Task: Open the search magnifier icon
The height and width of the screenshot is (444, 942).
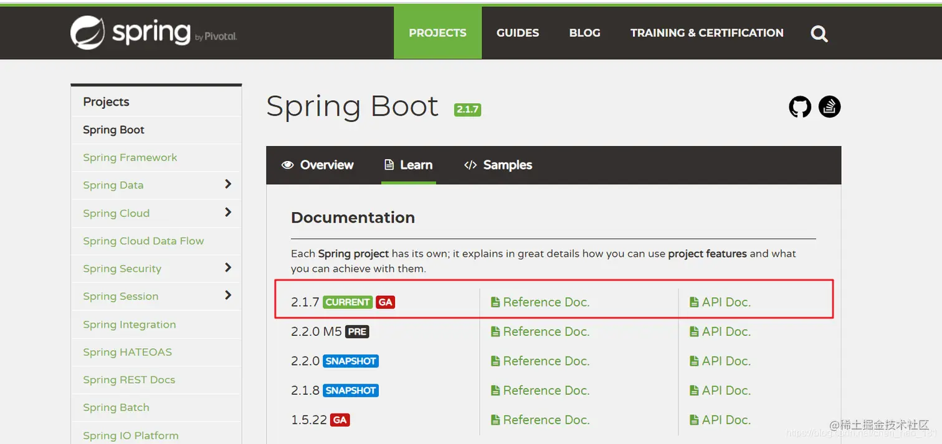Action: [819, 34]
